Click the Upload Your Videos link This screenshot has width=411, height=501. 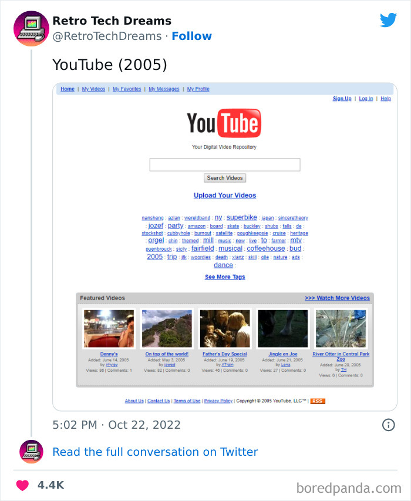tap(225, 196)
